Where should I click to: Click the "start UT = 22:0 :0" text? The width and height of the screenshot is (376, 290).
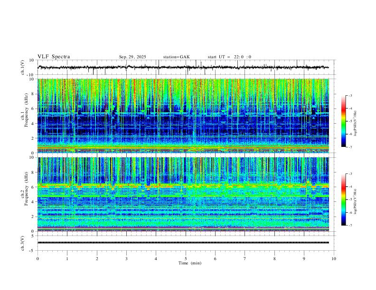(229, 57)
